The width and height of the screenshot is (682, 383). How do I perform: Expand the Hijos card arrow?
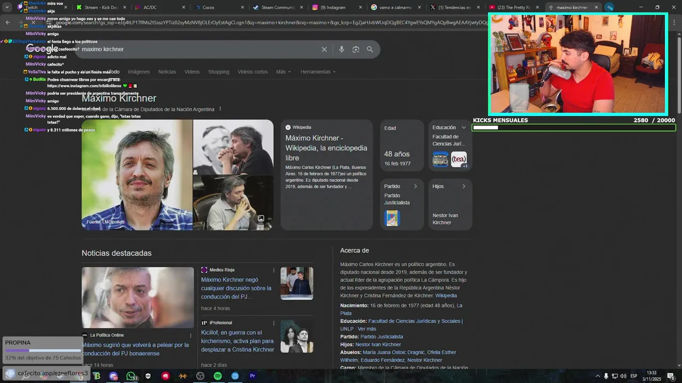pyautogui.click(x=464, y=186)
